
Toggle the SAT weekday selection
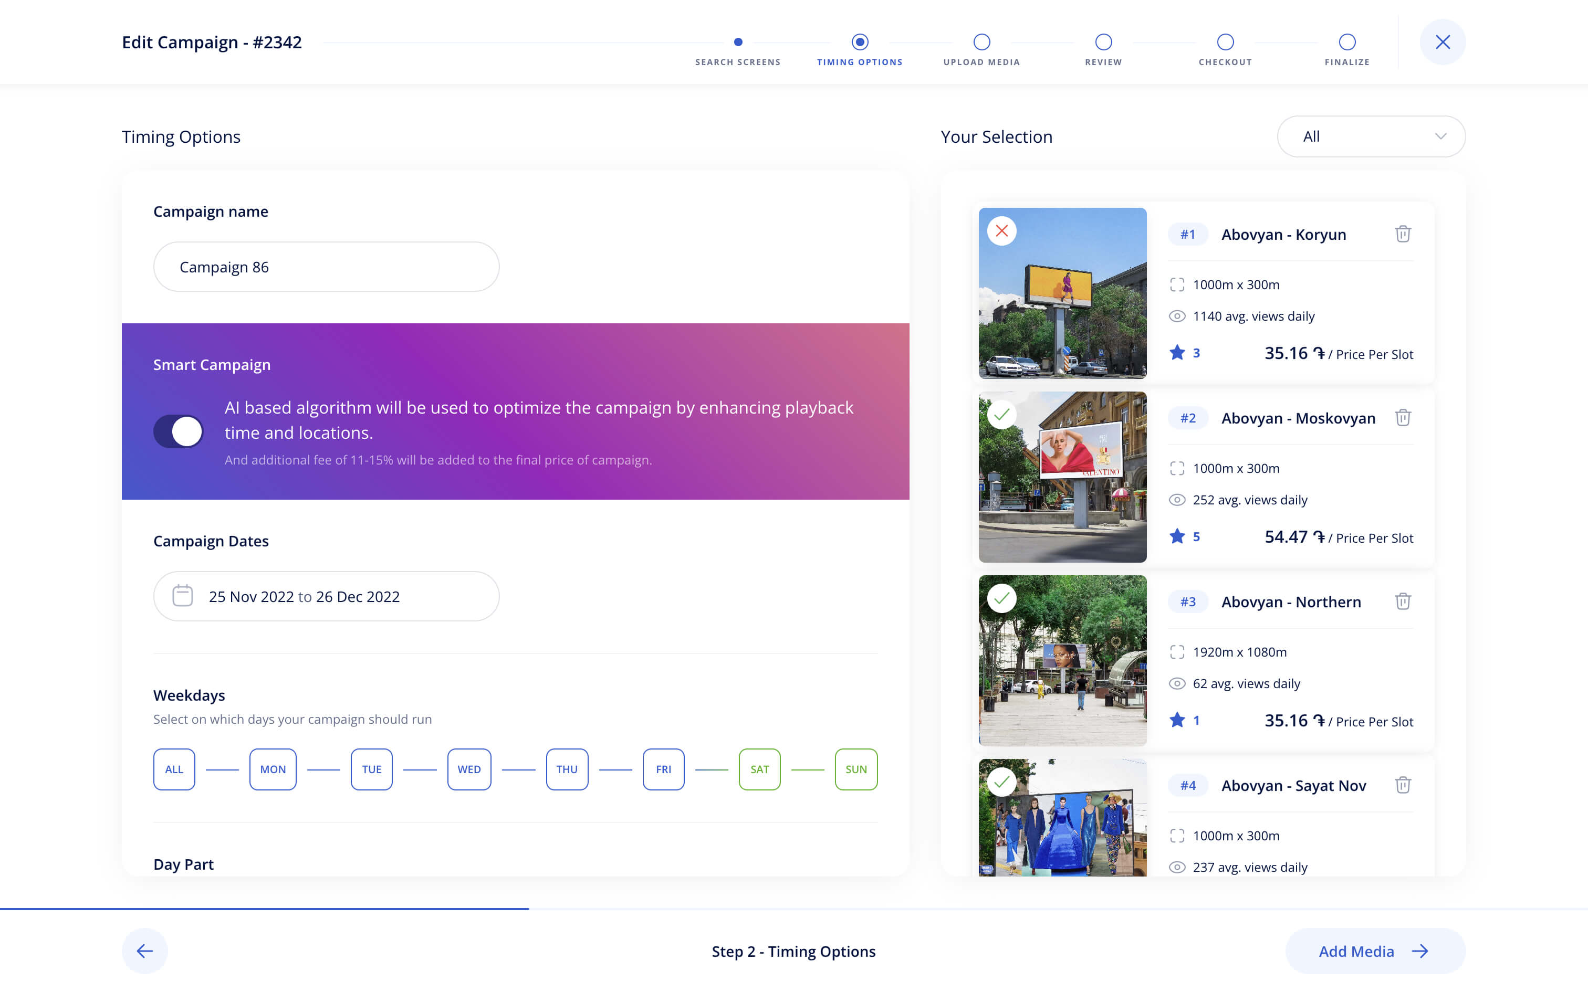[x=759, y=769]
